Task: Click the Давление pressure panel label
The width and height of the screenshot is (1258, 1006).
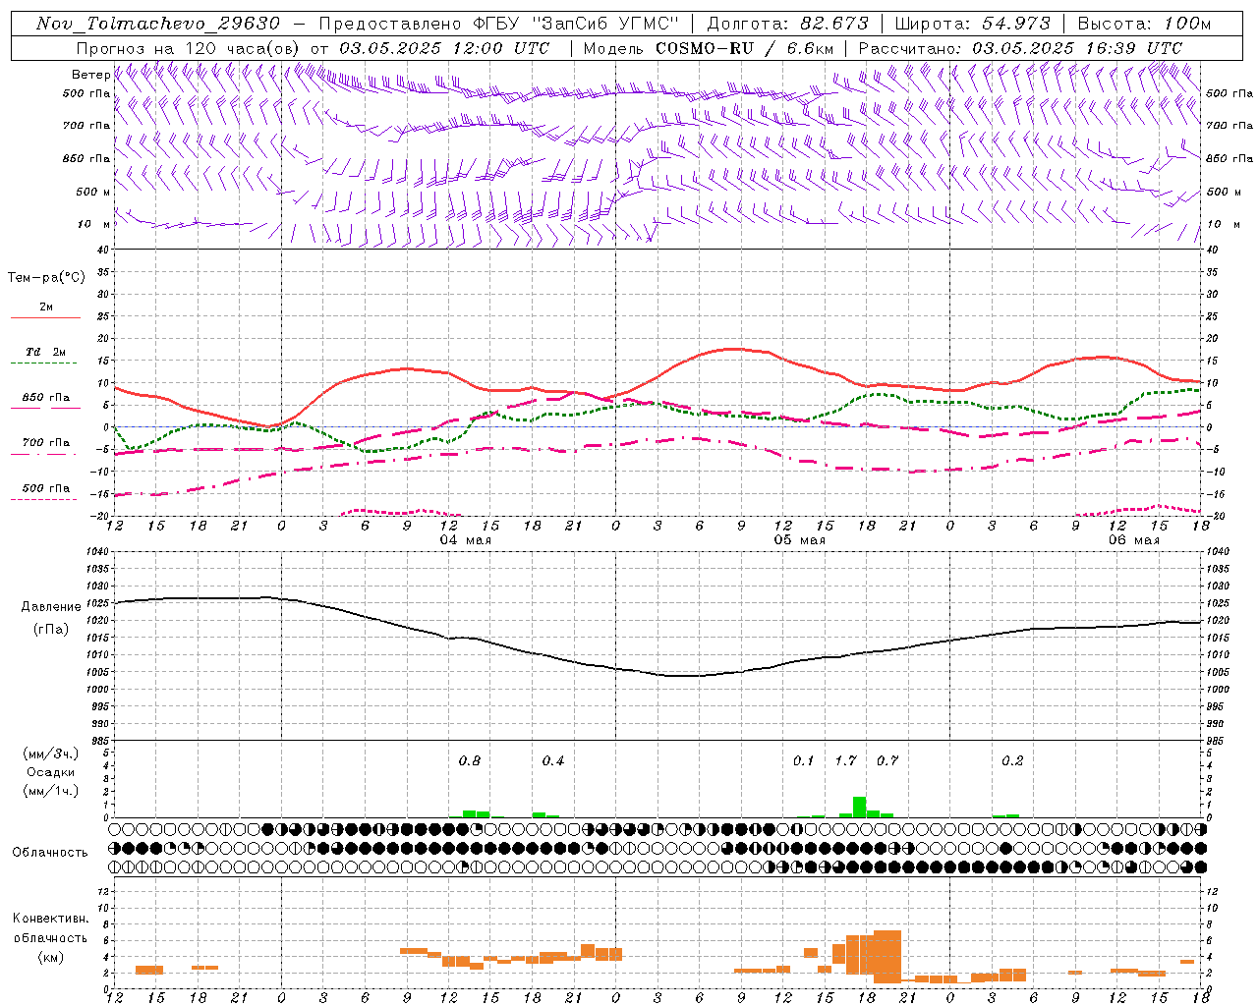Action: point(51,607)
